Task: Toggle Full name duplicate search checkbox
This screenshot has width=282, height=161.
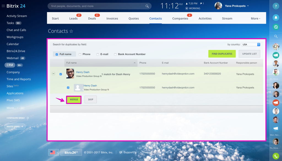Action: pyautogui.click(x=57, y=54)
